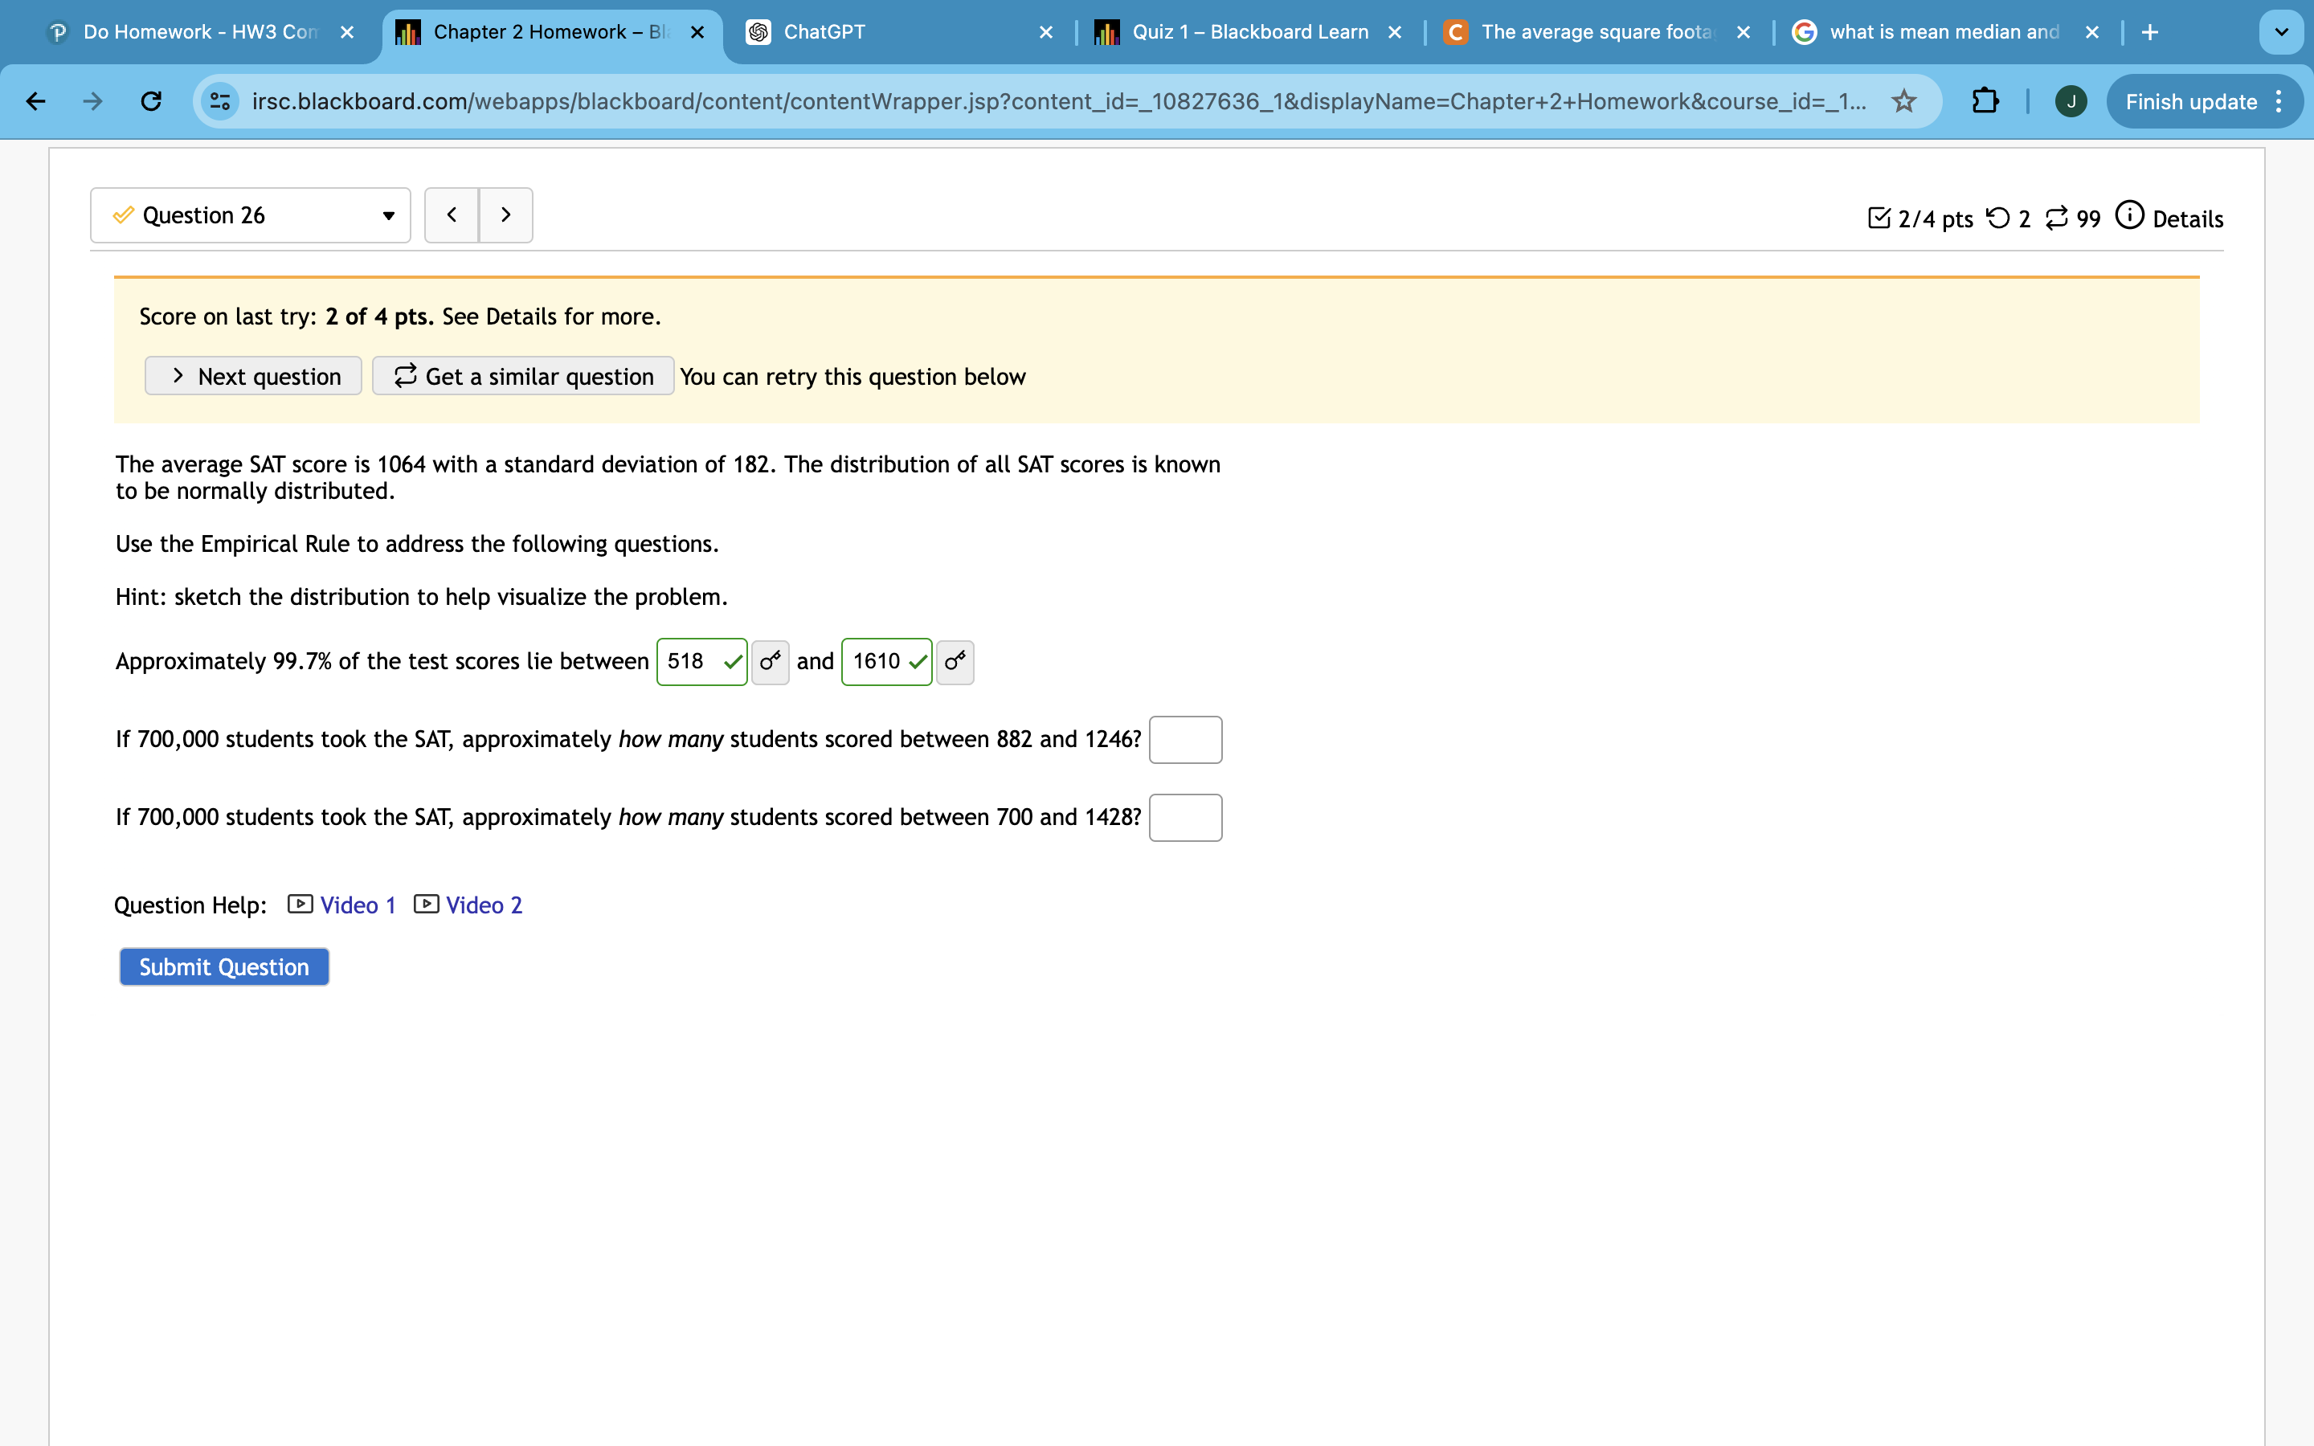Viewport: 2314px width, 1446px height.
Task: Click the next question chevron arrow
Action: coord(506,214)
